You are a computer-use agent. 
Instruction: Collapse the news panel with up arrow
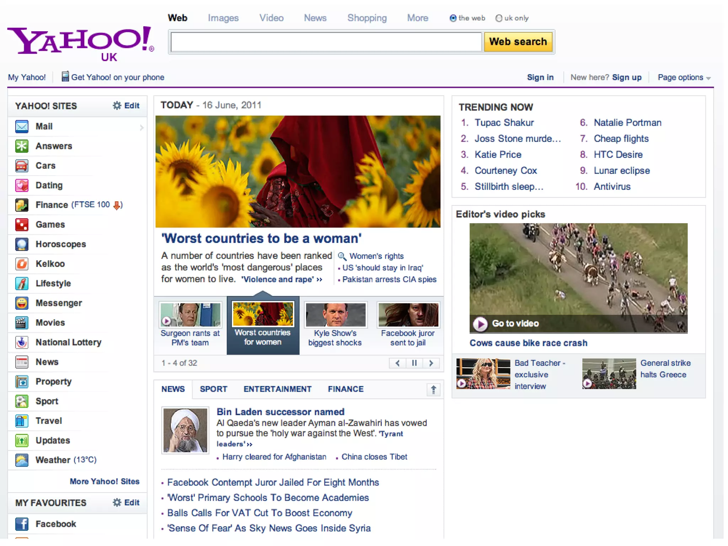coord(433,390)
